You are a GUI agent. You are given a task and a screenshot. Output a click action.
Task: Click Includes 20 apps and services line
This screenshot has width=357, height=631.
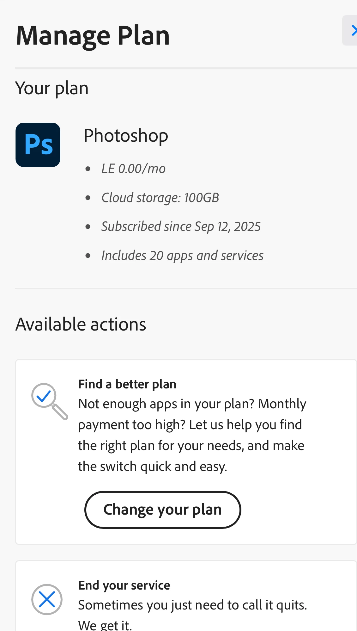click(x=182, y=256)
